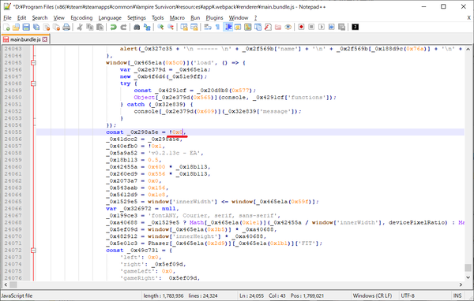The image size is (474, 301).
Task: Open the Replace dialog icon
Action: (x=147, y=28)
